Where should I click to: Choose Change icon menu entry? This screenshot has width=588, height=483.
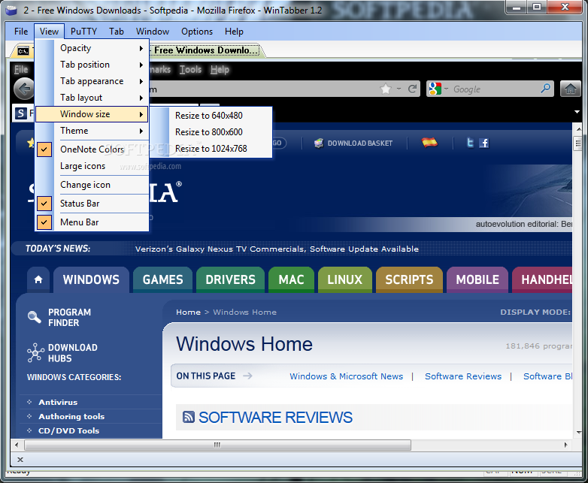pyautogui.click(x=92, y=185)
